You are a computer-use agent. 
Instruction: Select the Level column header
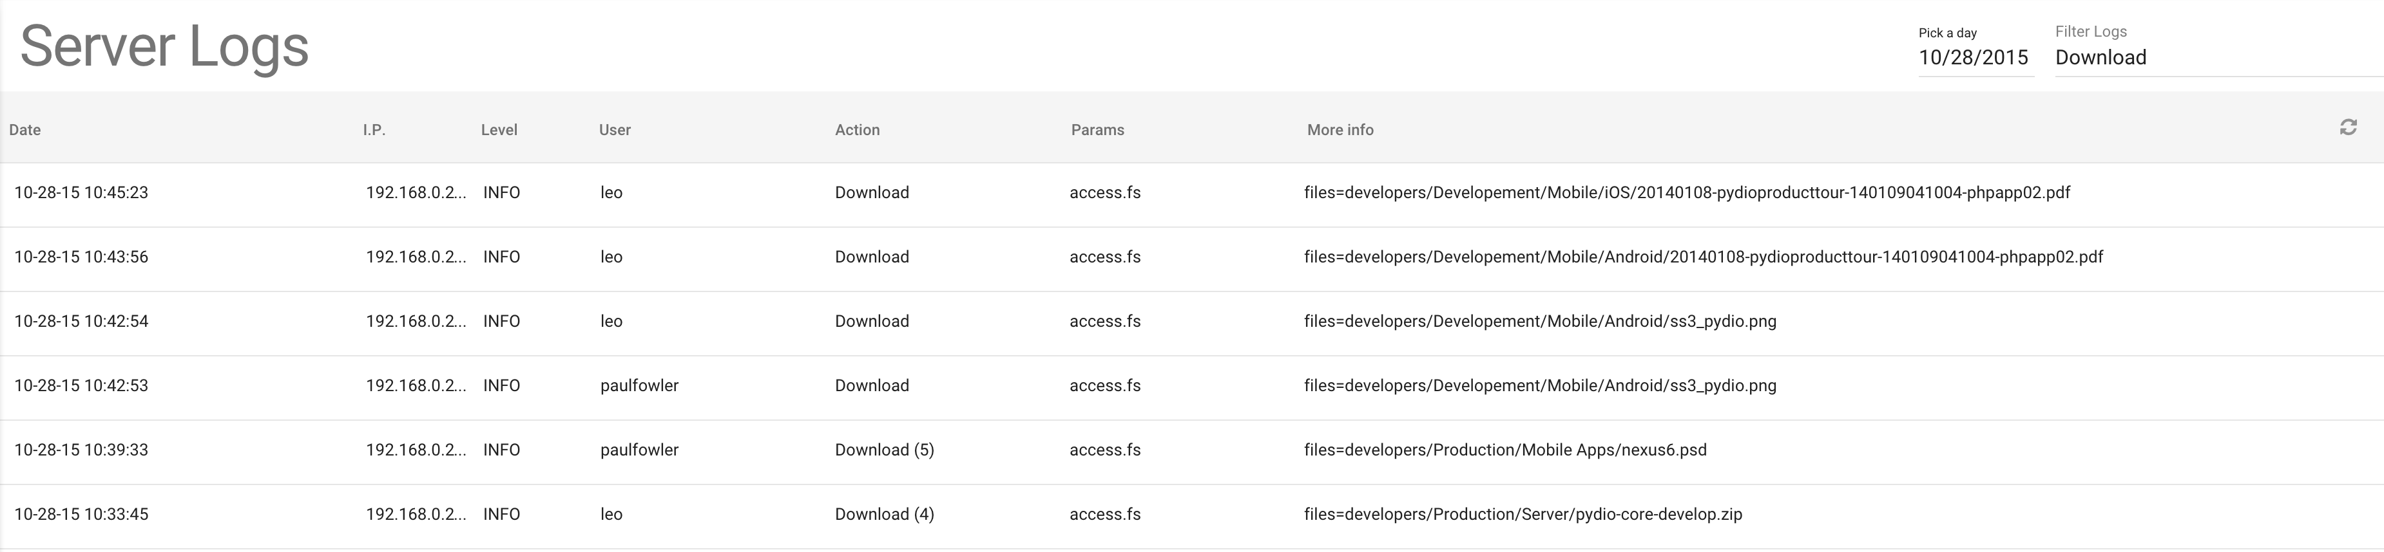(499, 129)
